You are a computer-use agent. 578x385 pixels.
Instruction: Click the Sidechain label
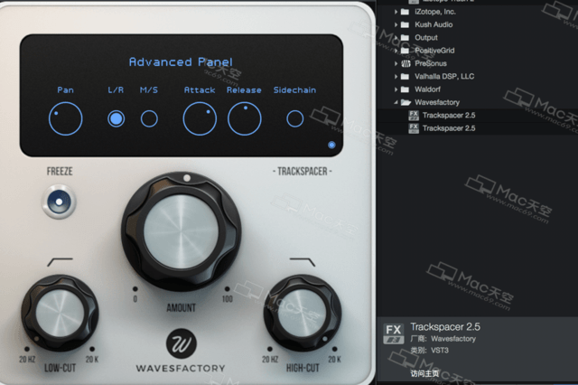click(x=294, y=90)
